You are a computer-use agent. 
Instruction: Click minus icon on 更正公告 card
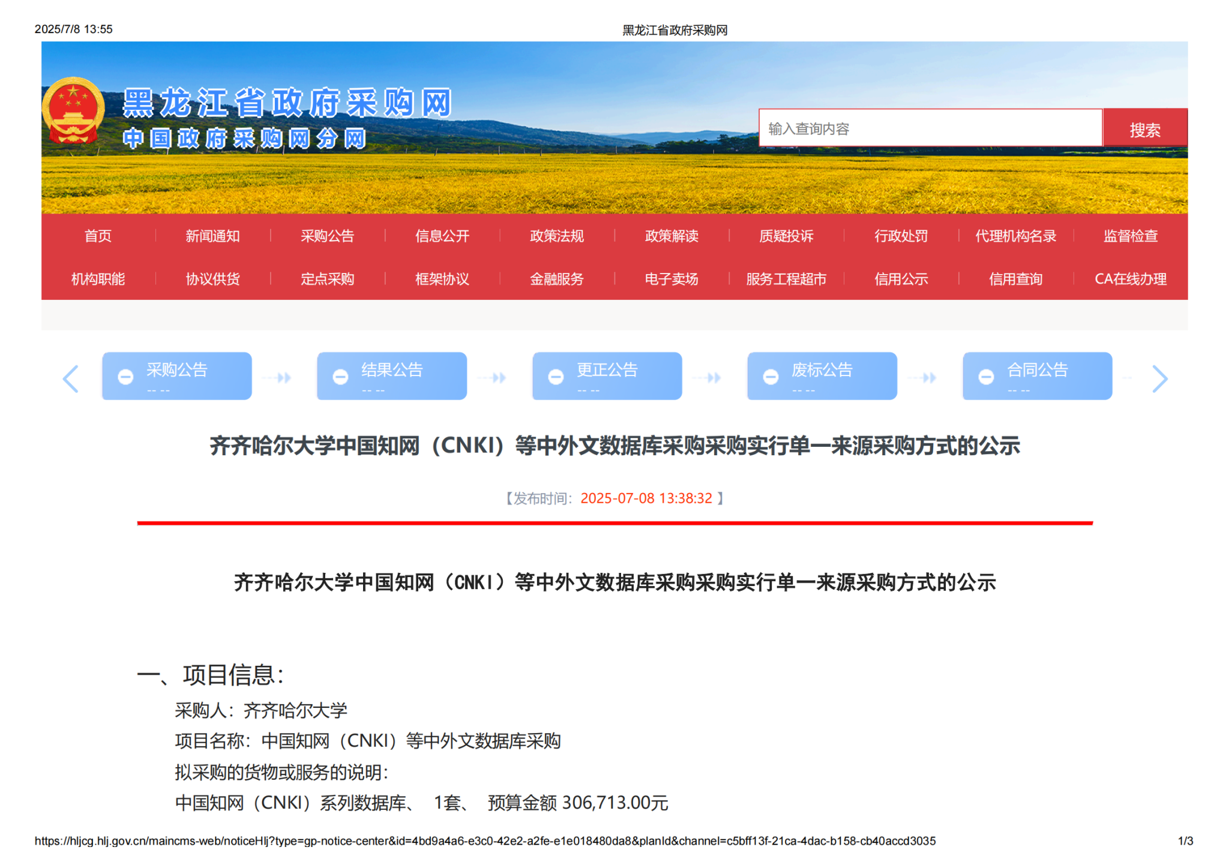point(556,377)
